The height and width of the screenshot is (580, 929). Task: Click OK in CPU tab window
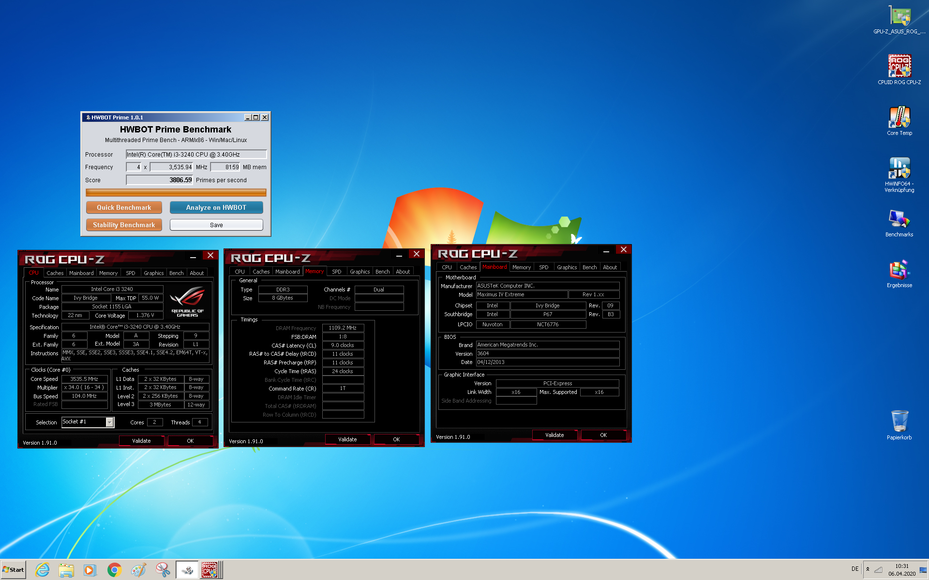pos(190,441)
